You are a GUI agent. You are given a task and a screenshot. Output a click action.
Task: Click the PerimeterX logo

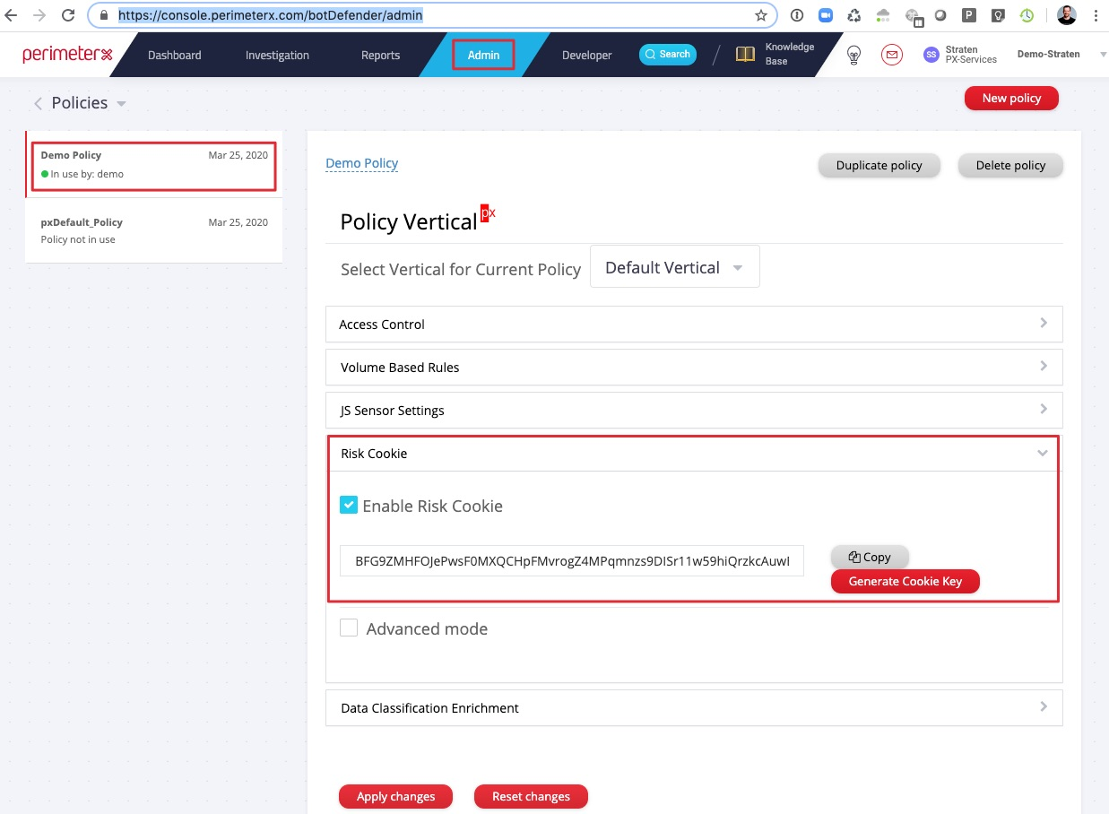point(68,55)
